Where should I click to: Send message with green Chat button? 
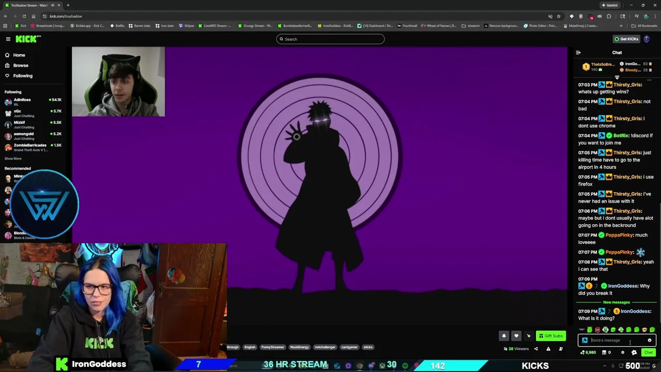click(x=649, y=352)
